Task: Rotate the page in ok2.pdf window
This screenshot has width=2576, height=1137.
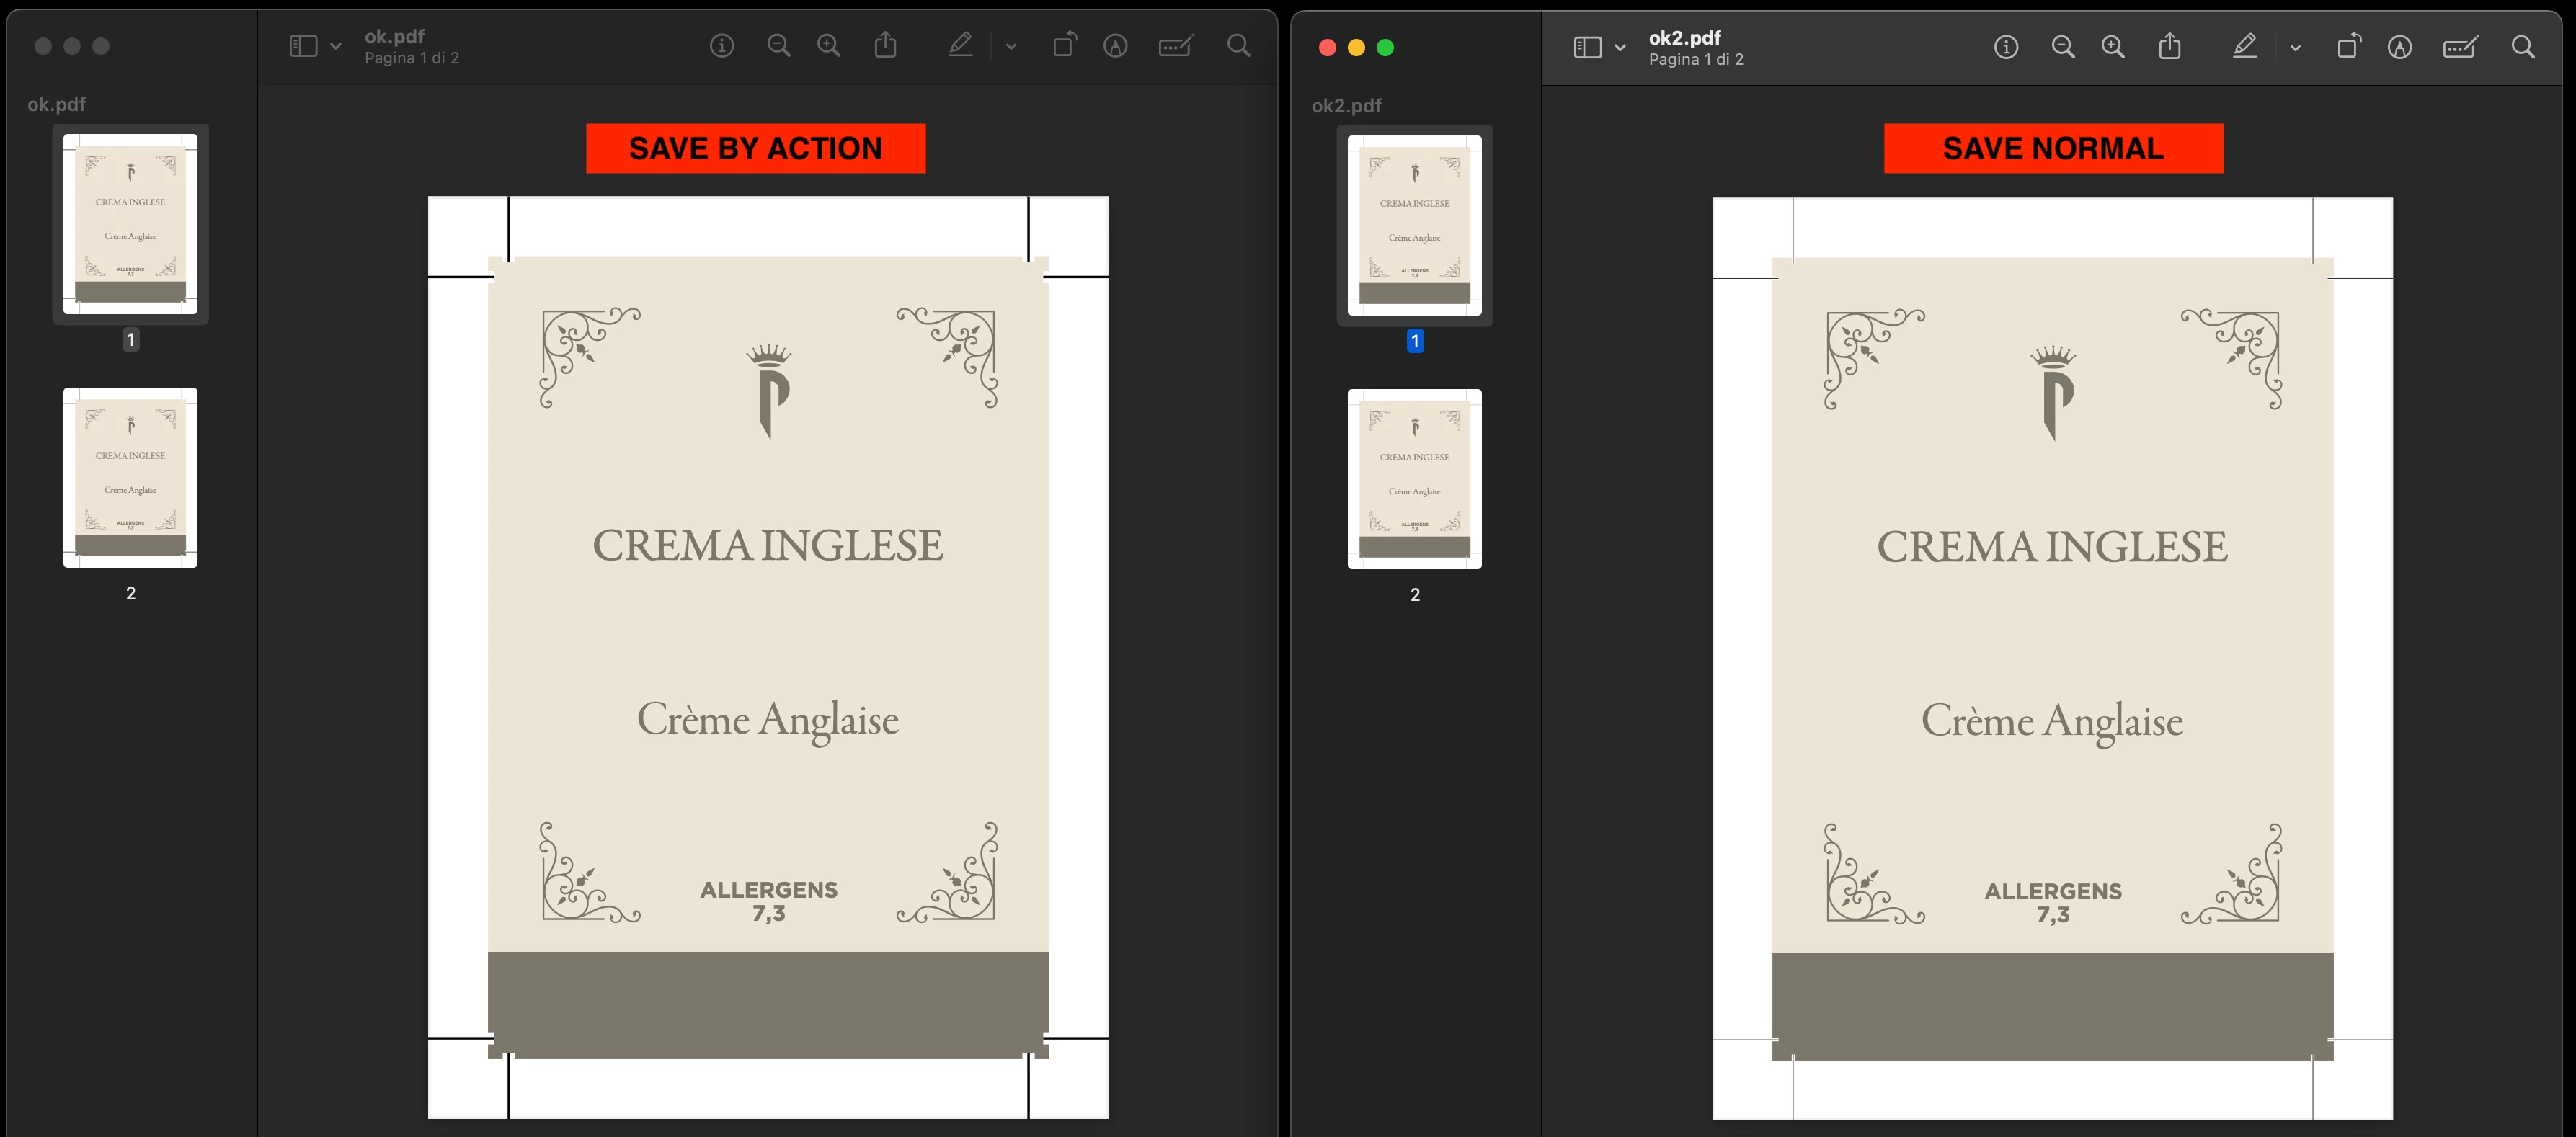Action: click(x=2348, y=46)
